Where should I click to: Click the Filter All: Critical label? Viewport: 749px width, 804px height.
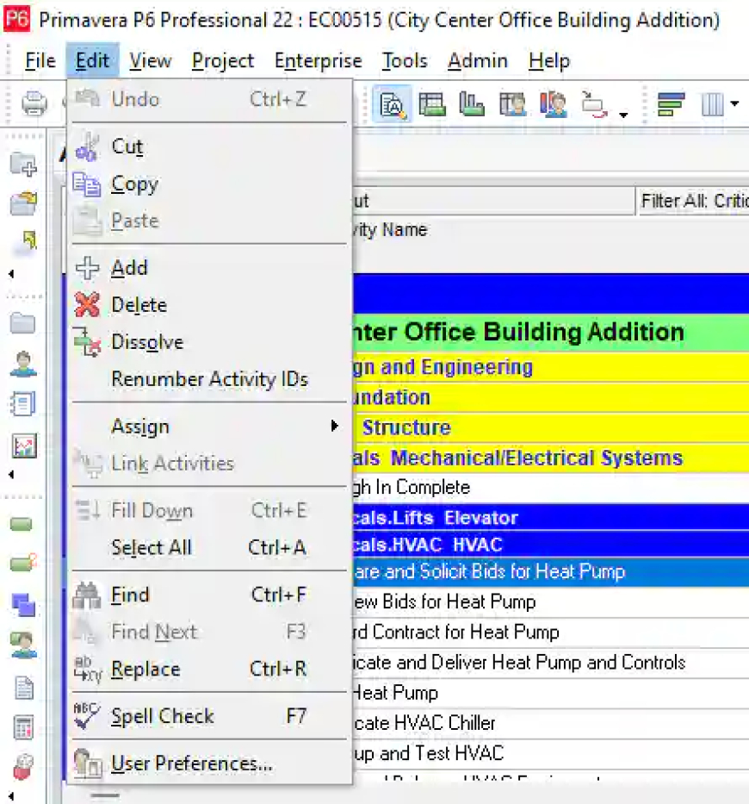[x=695, y=201]
